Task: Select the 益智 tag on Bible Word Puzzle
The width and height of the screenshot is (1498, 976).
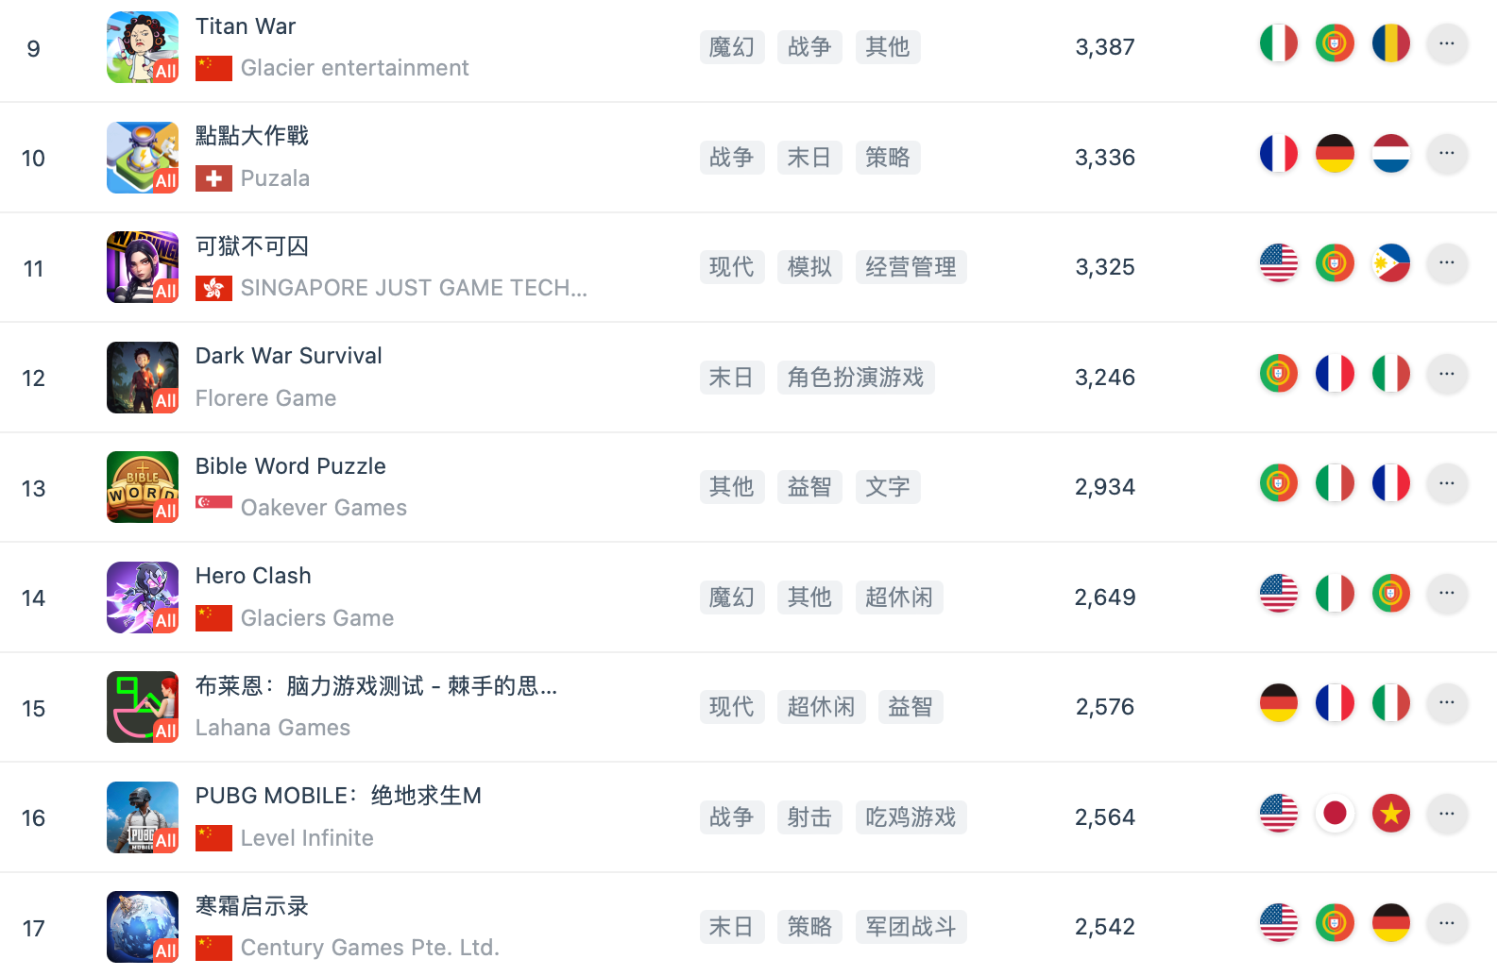Action: (x=809, y=486)
